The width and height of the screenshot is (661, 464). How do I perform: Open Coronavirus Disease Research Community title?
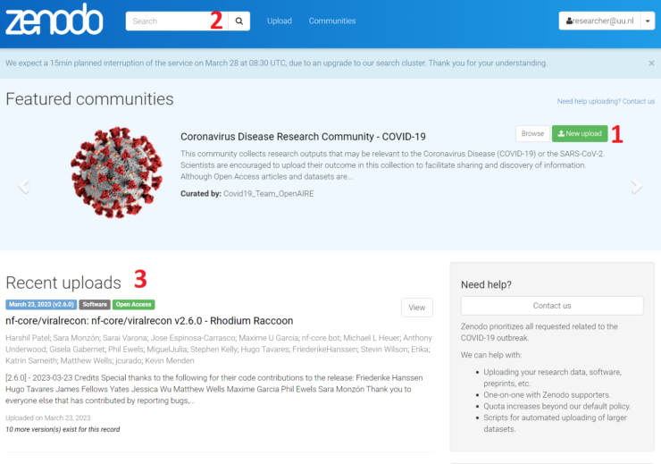(x=303, y=137)
